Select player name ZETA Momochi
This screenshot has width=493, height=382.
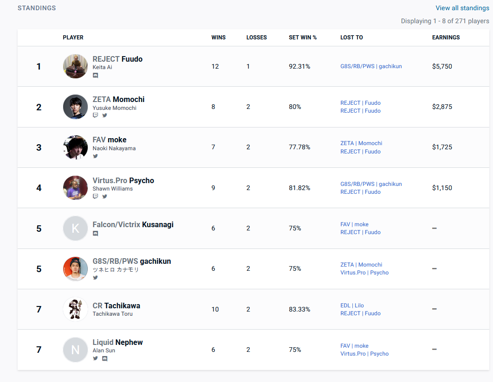tap(118, 100)
